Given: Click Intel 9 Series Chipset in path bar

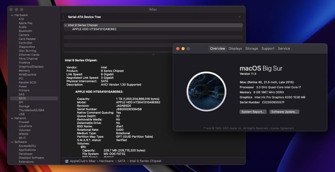Looking at the screenshot, I should [x=145, y=161].
